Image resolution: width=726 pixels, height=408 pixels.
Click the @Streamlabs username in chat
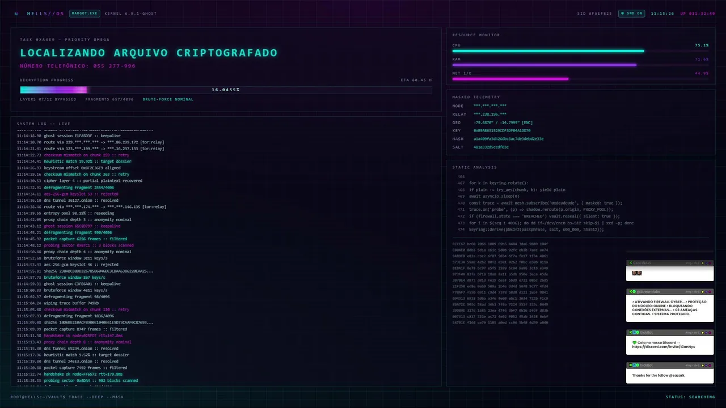coord(648,292)
